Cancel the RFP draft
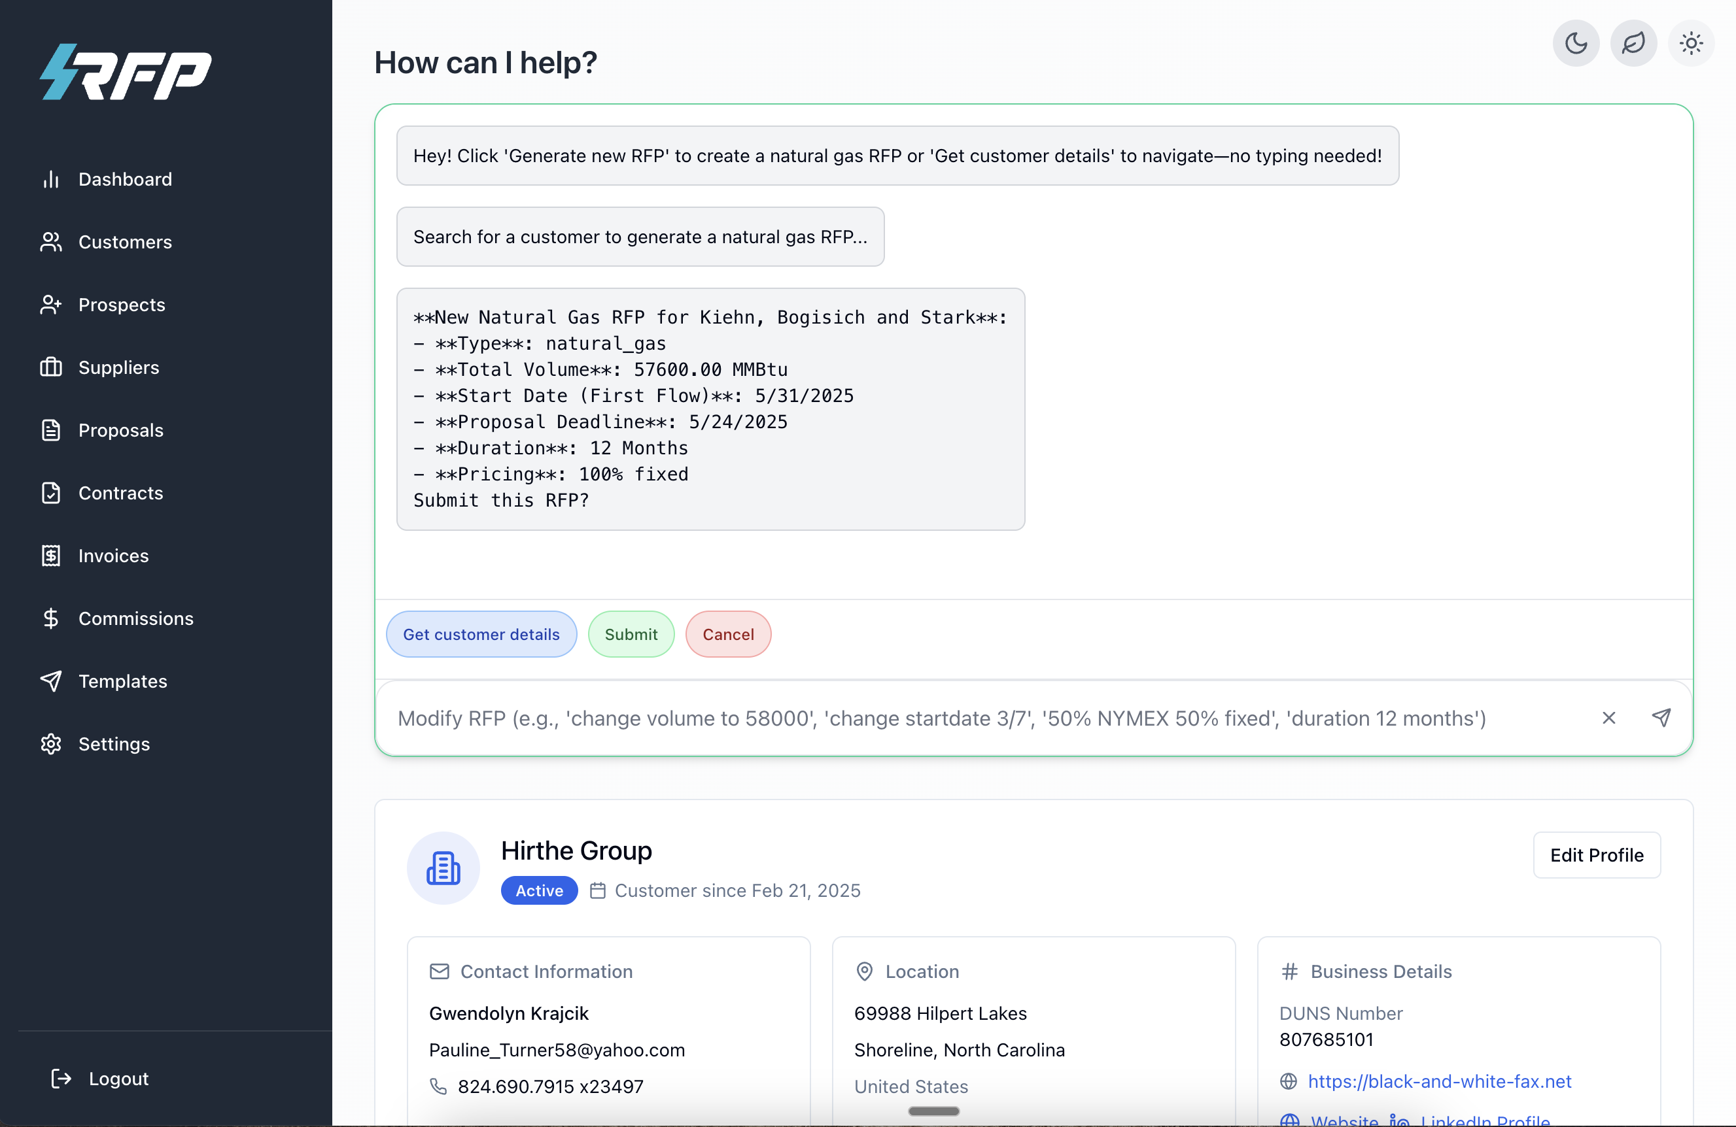This screenshot has width=1736, height=1127. point(728,633)
